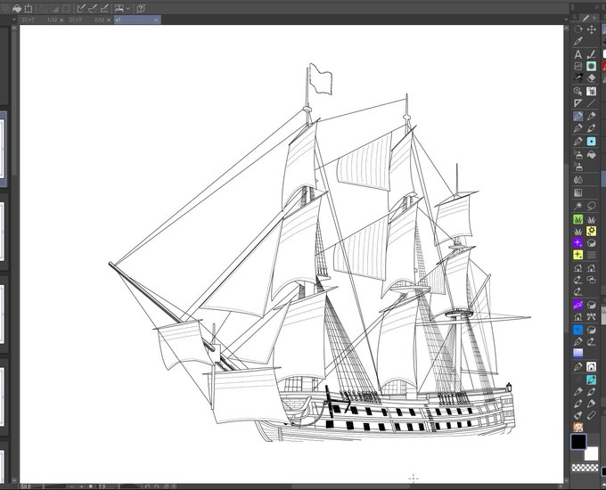Screen dimensions: 606x490
Task: Click the Scale/transform icon in command bar
Action: tap(29, 8)
